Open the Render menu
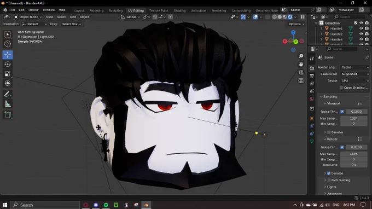This screenshot has width=372, height=209. tap(33, 10)
